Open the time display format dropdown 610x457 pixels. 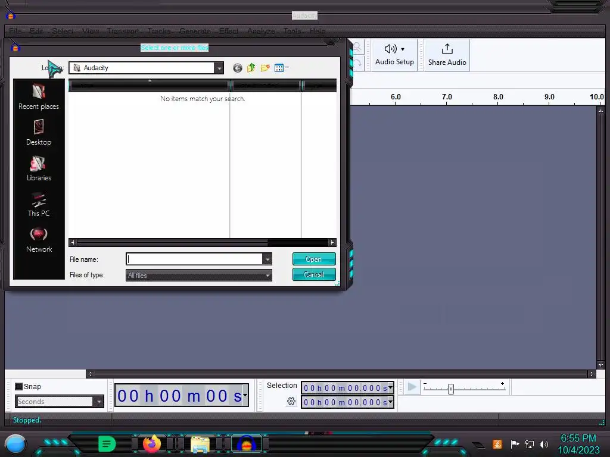(x=245, y=395)
